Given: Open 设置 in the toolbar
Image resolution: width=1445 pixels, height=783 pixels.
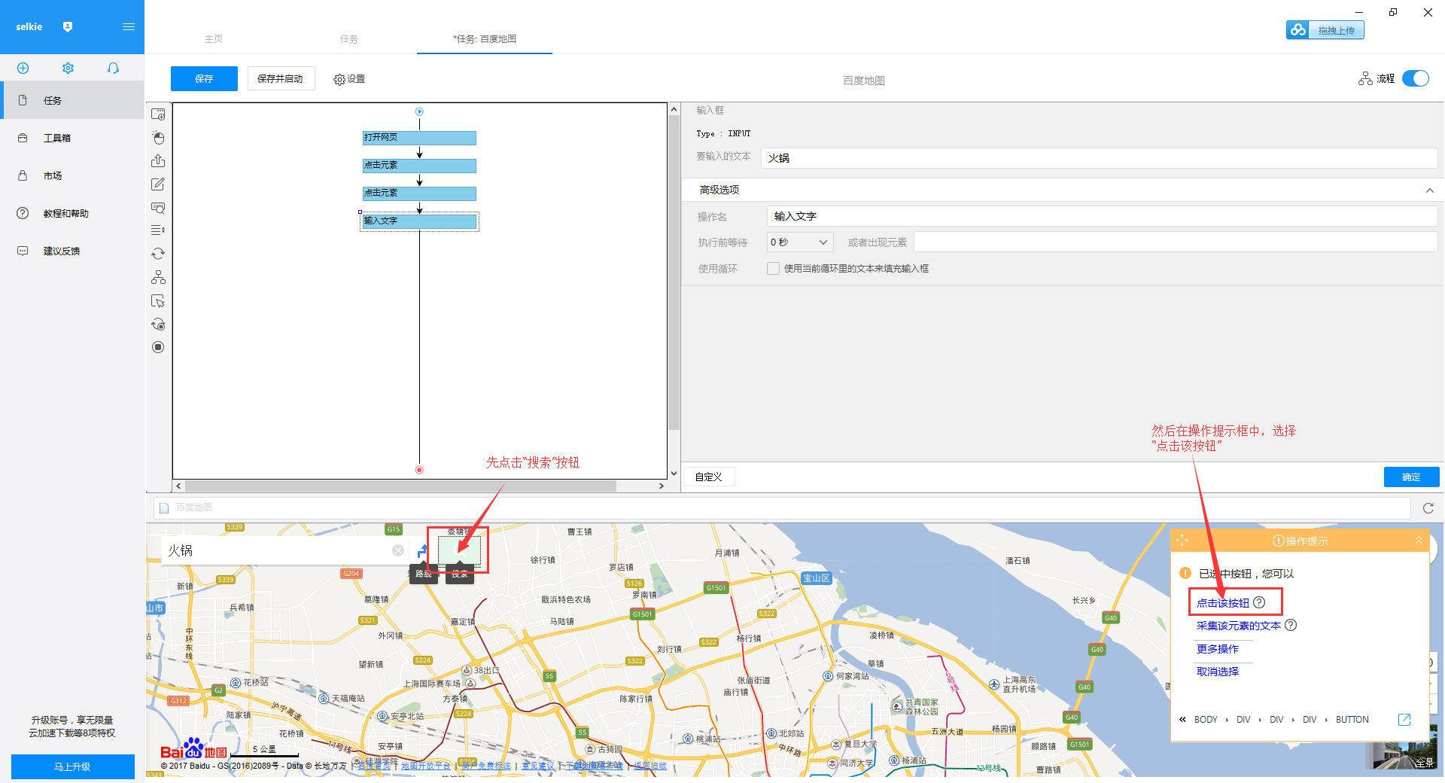Looking at the screenshot, I should 349,79.
